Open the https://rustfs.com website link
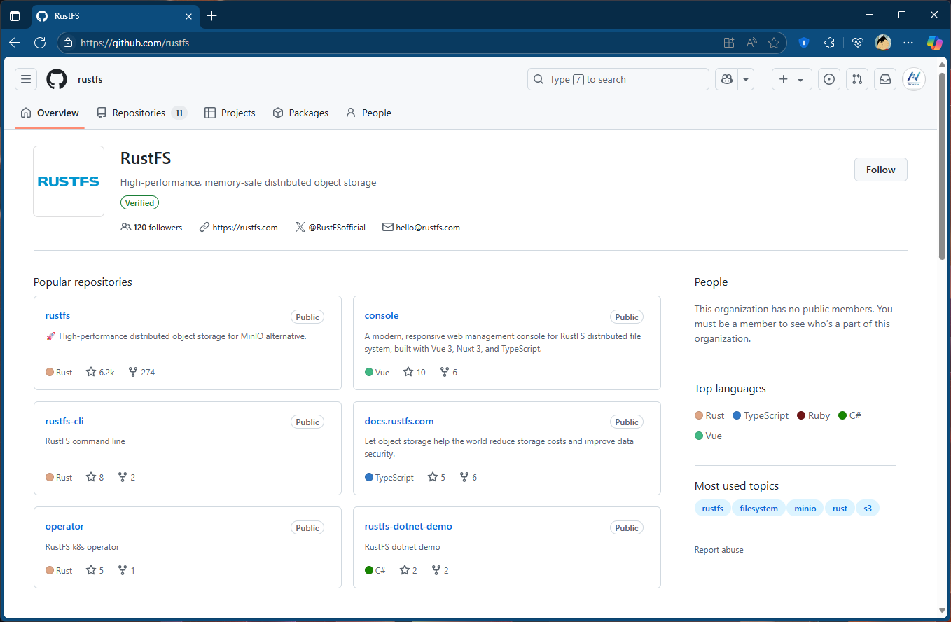Image resolution: width=951 pixels, height=622 pixels. (x=245, y=227)
